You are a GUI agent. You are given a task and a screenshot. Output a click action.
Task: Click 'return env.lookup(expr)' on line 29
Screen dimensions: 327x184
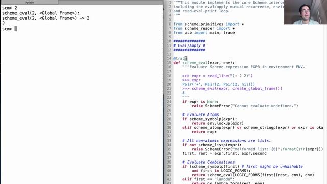pos(218,123)
